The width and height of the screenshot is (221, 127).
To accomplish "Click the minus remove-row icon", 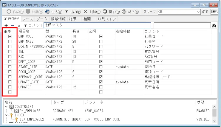I will [x=13, y=26].
